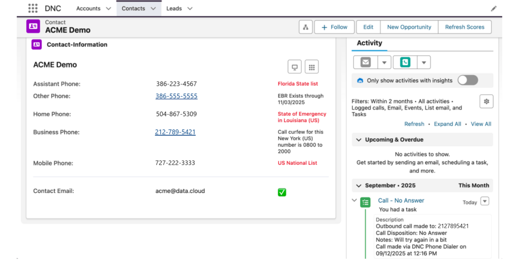Click the contact hierarchy icon button
Screen dimensions: 517x261
305,27
